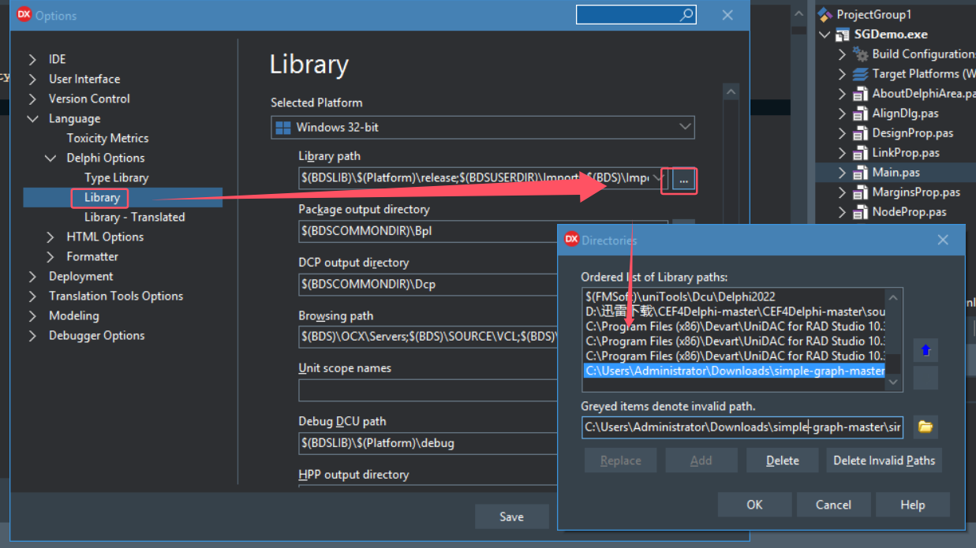Image resolution: width=976 pixels, height=548 pixels.
Task: Click the blue move-up arrow in Directories dialog
Action: pos(925,350)
